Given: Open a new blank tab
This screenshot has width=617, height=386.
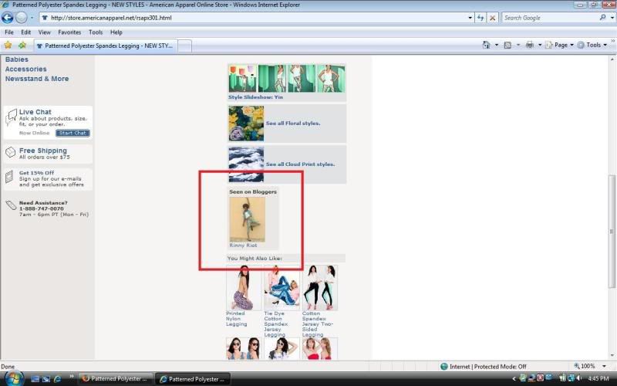Looking at the screenshot, I should tap(185, 46).
